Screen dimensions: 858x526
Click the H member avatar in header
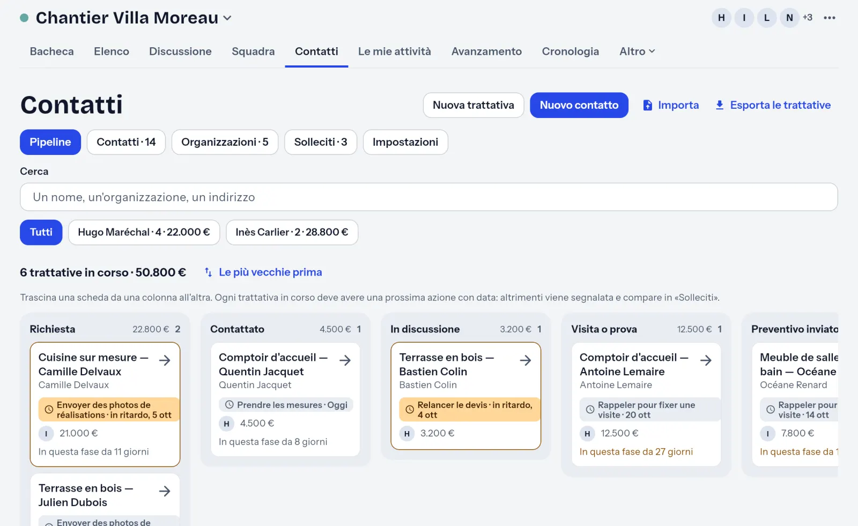tap(721, 18)
